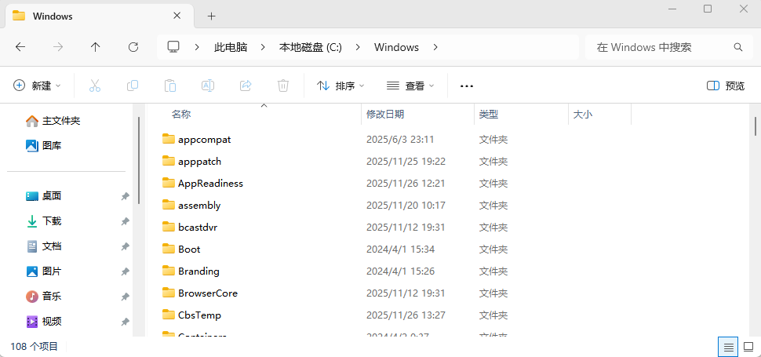Click the Share icon

click(x=246, y=86)
